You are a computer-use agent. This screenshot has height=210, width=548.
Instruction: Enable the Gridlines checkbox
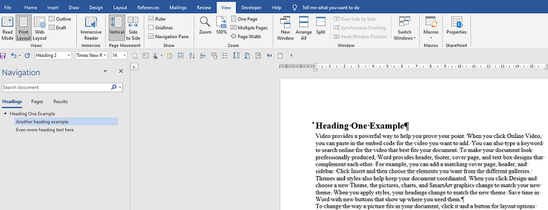pyautogui.click(x=151, y=28)
